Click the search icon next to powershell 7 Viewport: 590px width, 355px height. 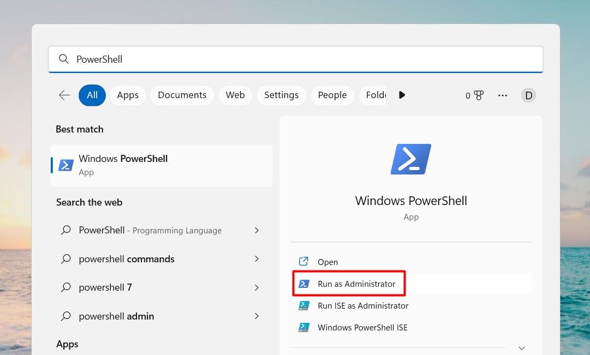65,287
